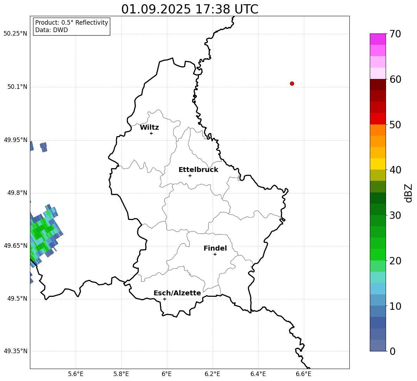
Task: Click the Wiltz station cross marker
Action: (151, 134)
